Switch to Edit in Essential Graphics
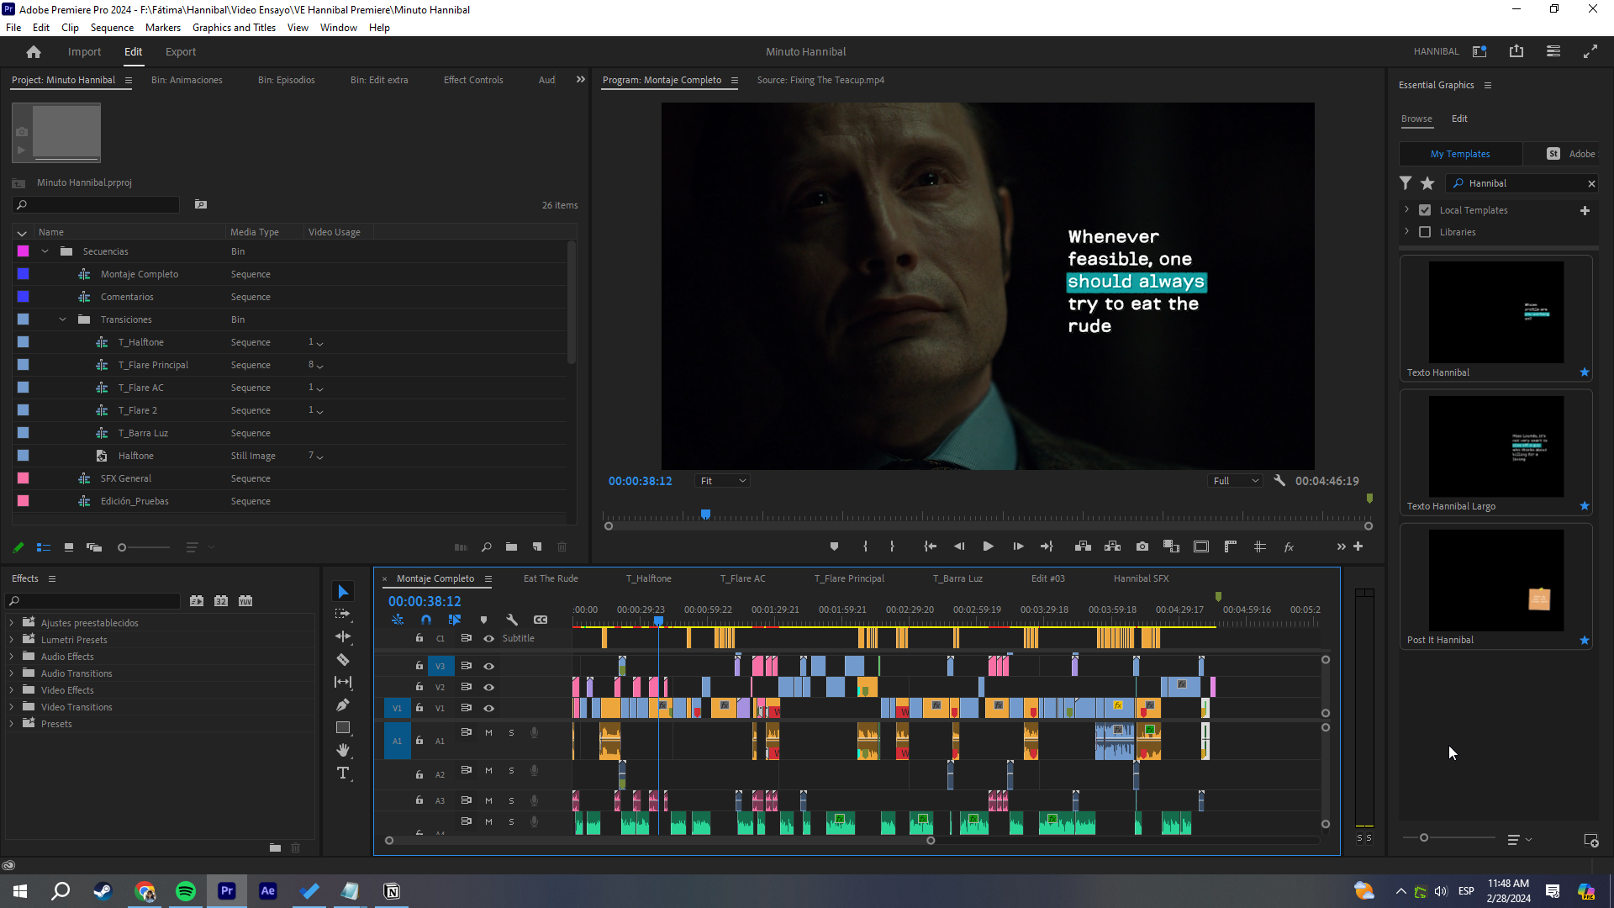The image size is (1614, 908). [x=1459, y=119]
